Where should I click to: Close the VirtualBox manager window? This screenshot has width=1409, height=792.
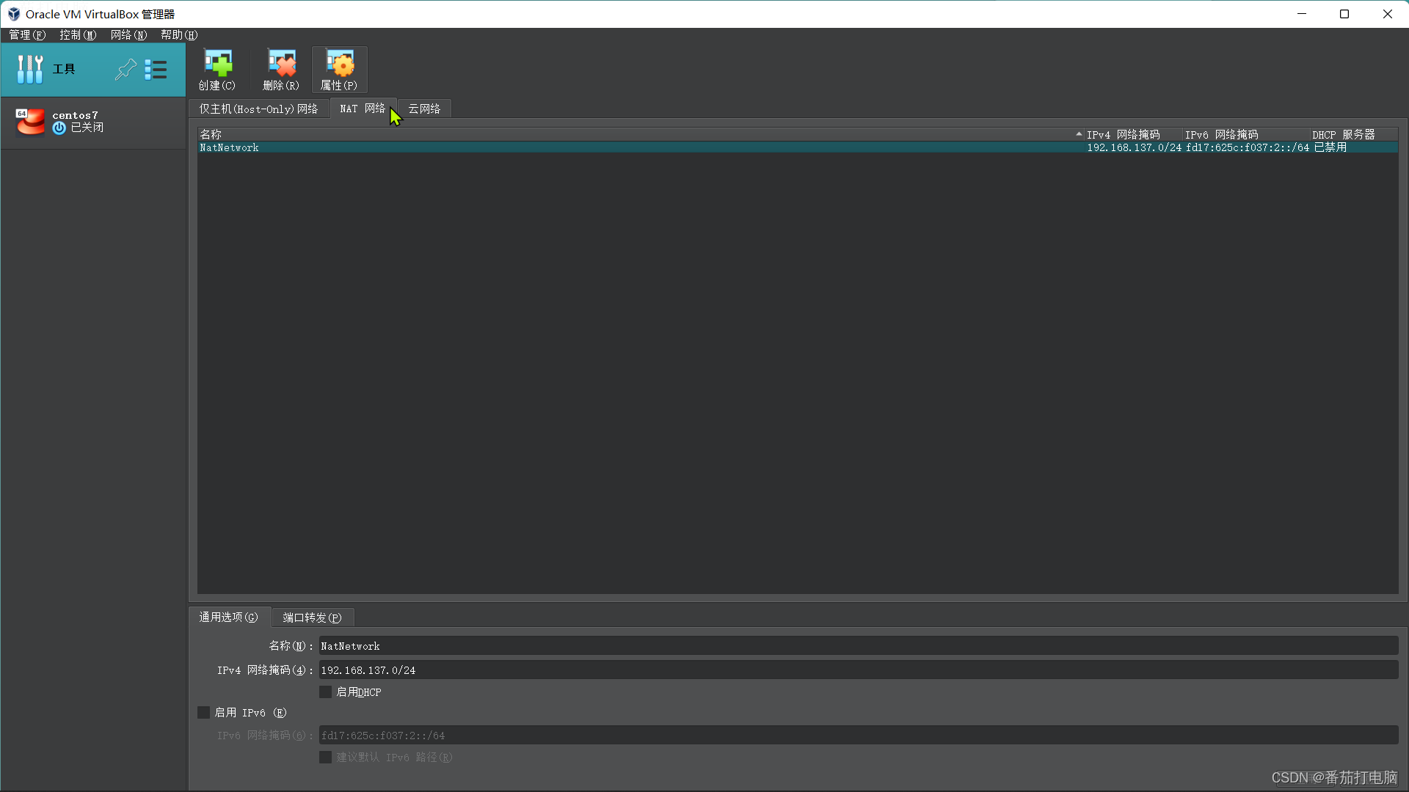coord(1387,14)
